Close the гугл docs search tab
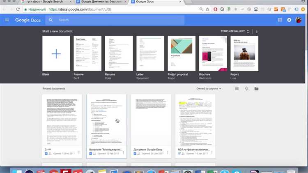 [x=71, y=2]
